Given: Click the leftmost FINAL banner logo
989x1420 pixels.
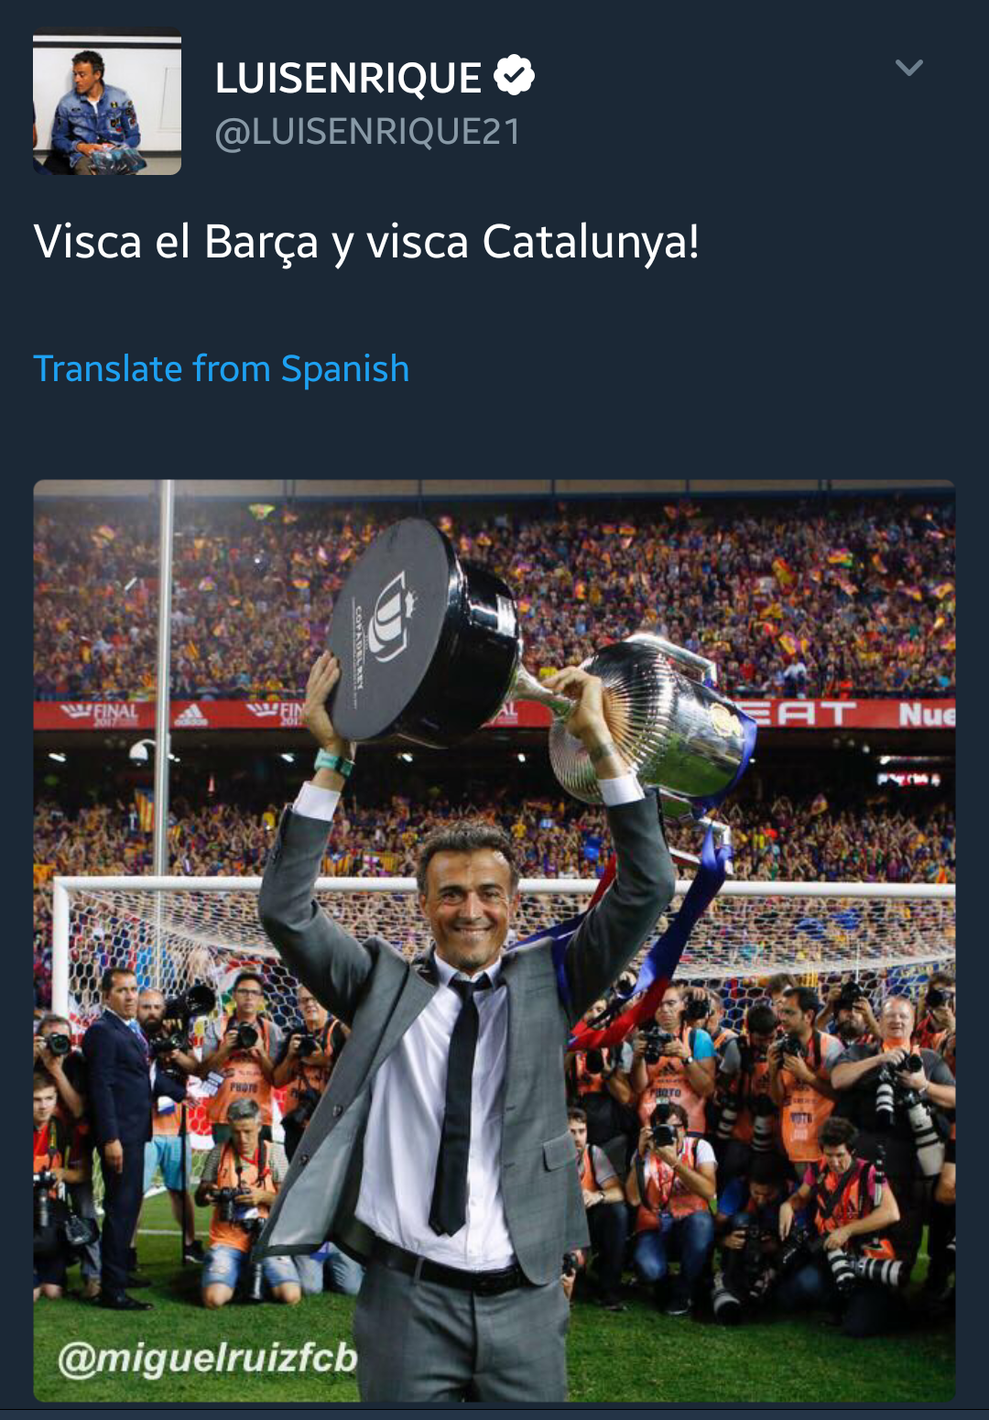Looking at the screenshot, I should pos(101,713).
